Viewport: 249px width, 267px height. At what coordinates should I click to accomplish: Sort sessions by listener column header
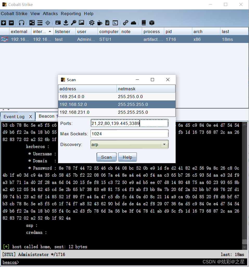tap(64, 31)
